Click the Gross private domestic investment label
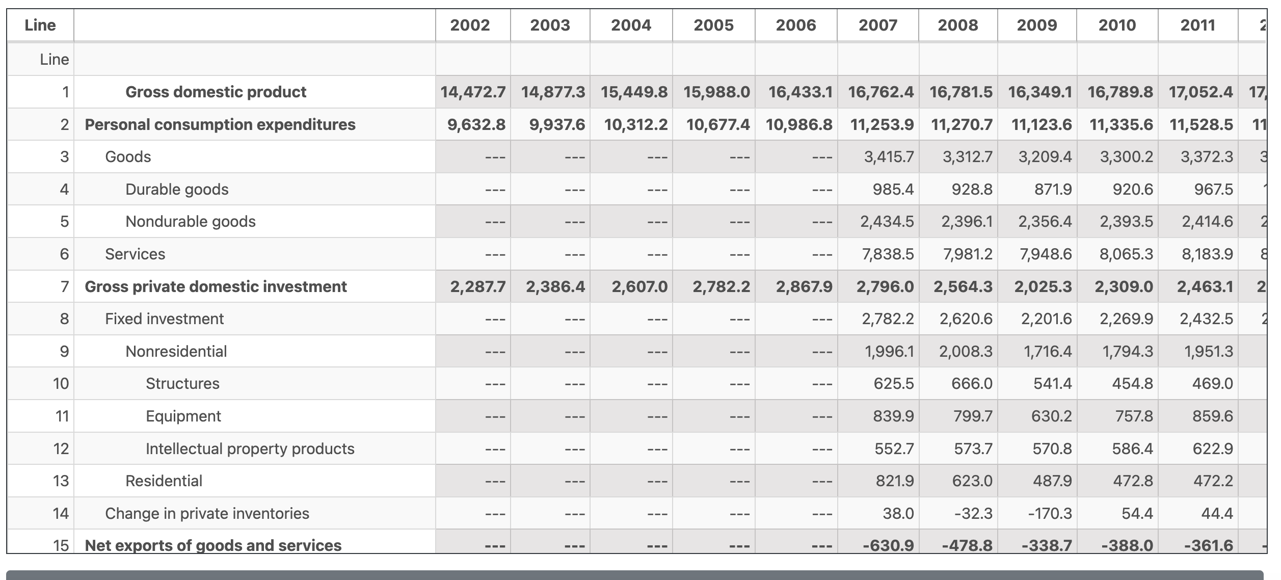1281x580 pixels. click(216, 286)
